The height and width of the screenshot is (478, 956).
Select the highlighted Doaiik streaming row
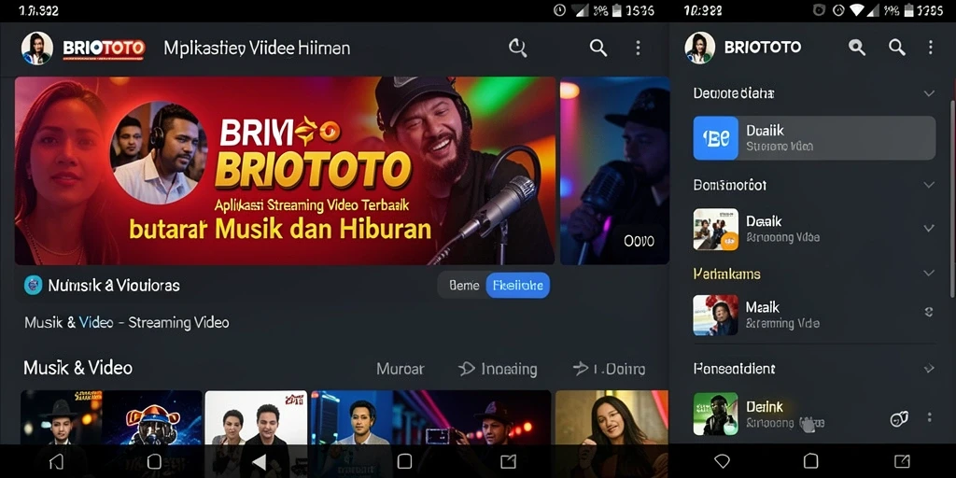[814, 138]
